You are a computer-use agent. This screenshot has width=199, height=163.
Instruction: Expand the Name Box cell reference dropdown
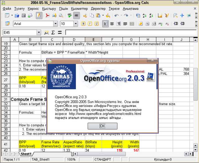click(39, 32)
